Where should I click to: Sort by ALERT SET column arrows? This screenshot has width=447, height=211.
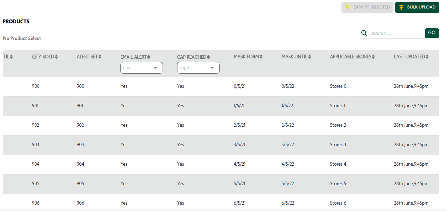100,57
